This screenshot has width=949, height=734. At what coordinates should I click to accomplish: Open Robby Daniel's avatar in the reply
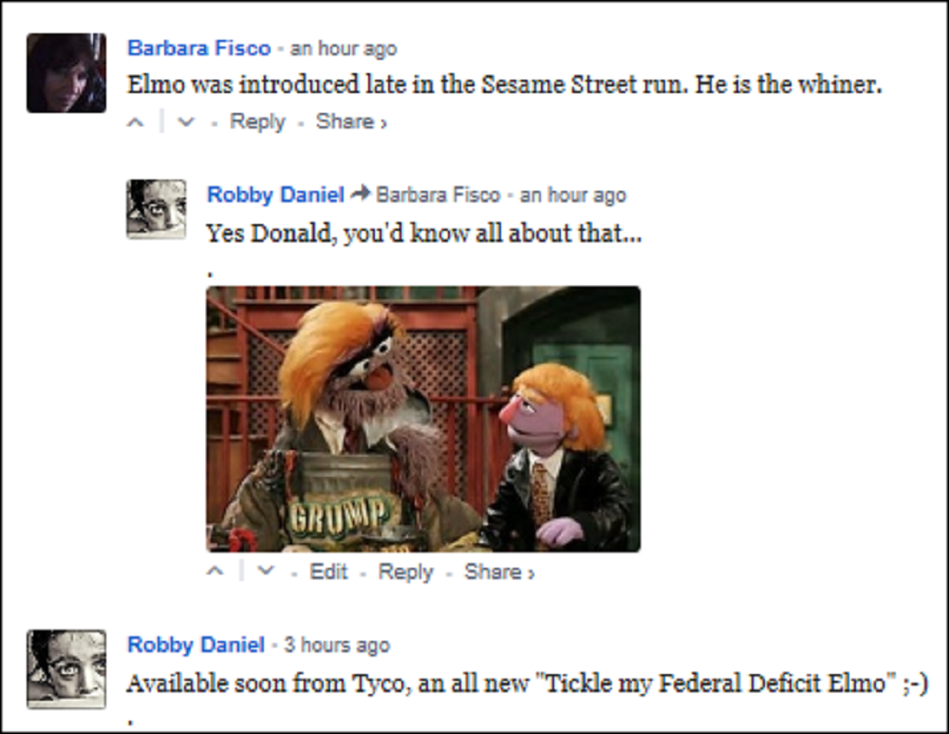click(x=157, y=209)
